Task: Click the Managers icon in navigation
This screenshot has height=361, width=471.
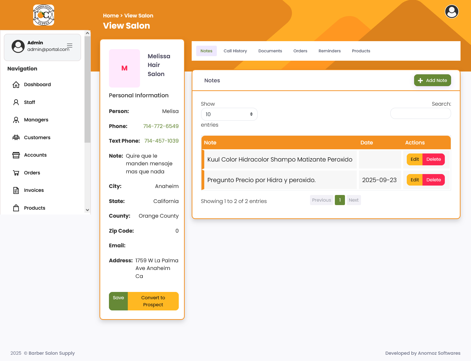Action: pyautogui.click(x=16, y=120)
